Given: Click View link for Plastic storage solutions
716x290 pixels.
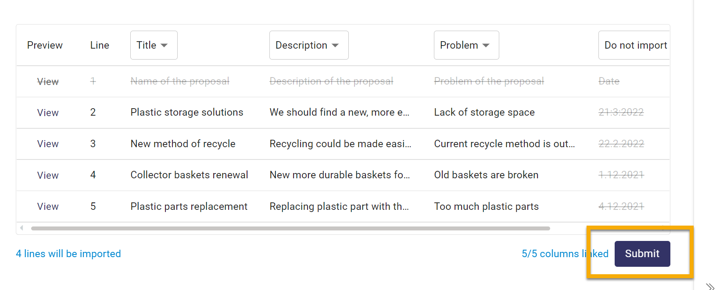Looking at the screenshot, I should (x=48, y=113).
